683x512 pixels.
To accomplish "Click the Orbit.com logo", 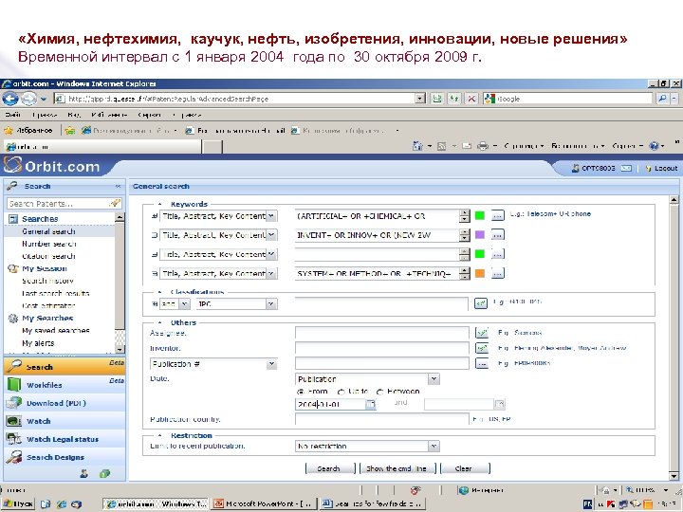I will 52,166.
